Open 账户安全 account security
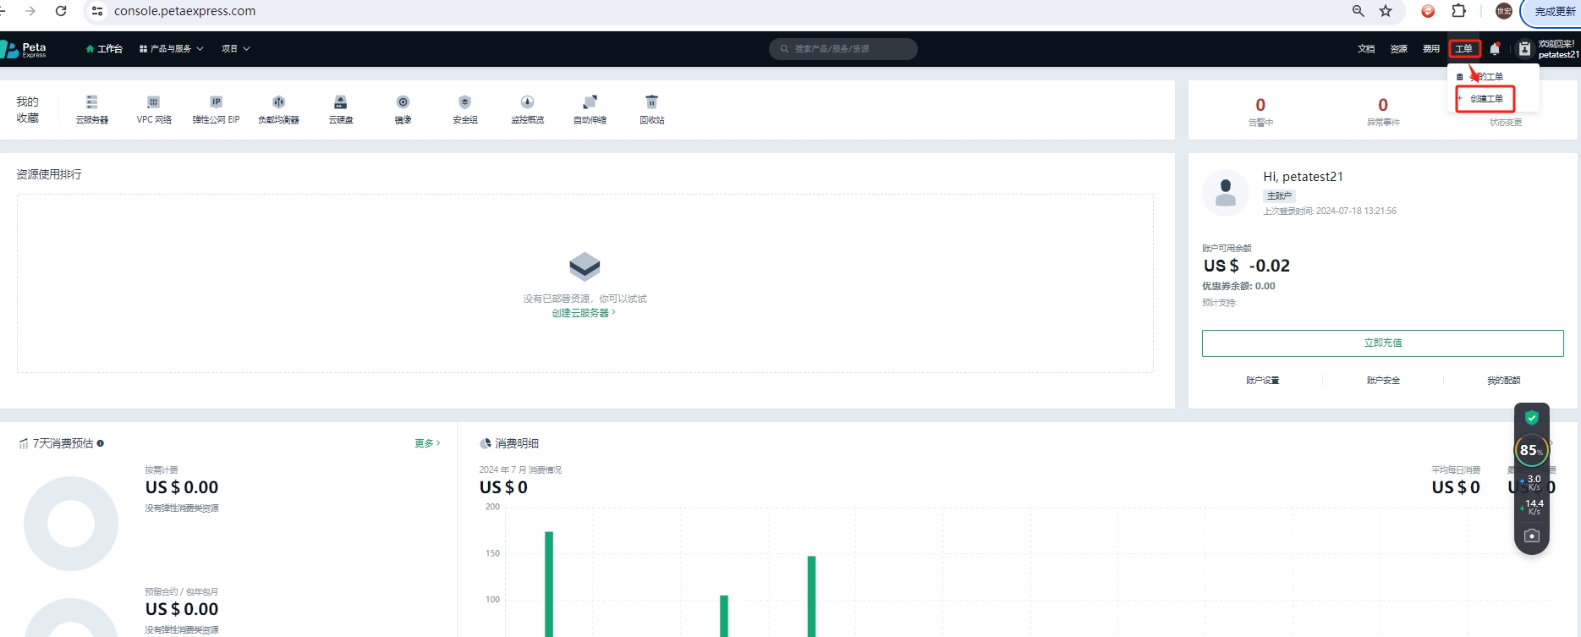1581x637 pixels. click(x=1383, y=381)
